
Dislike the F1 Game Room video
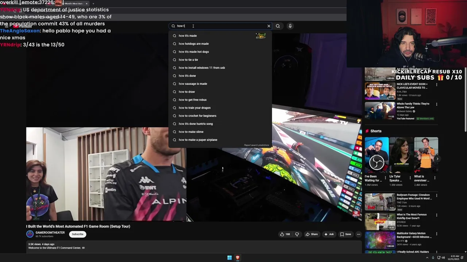click(x=297, y=234)
